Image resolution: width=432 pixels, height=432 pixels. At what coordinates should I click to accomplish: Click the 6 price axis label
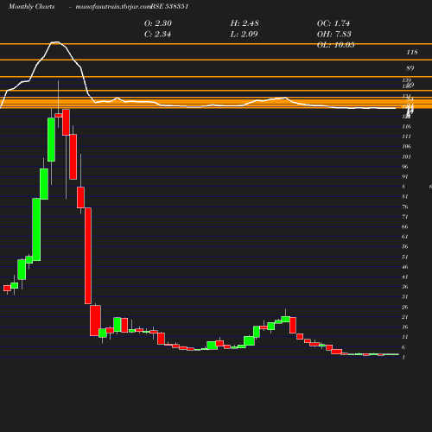403,347
